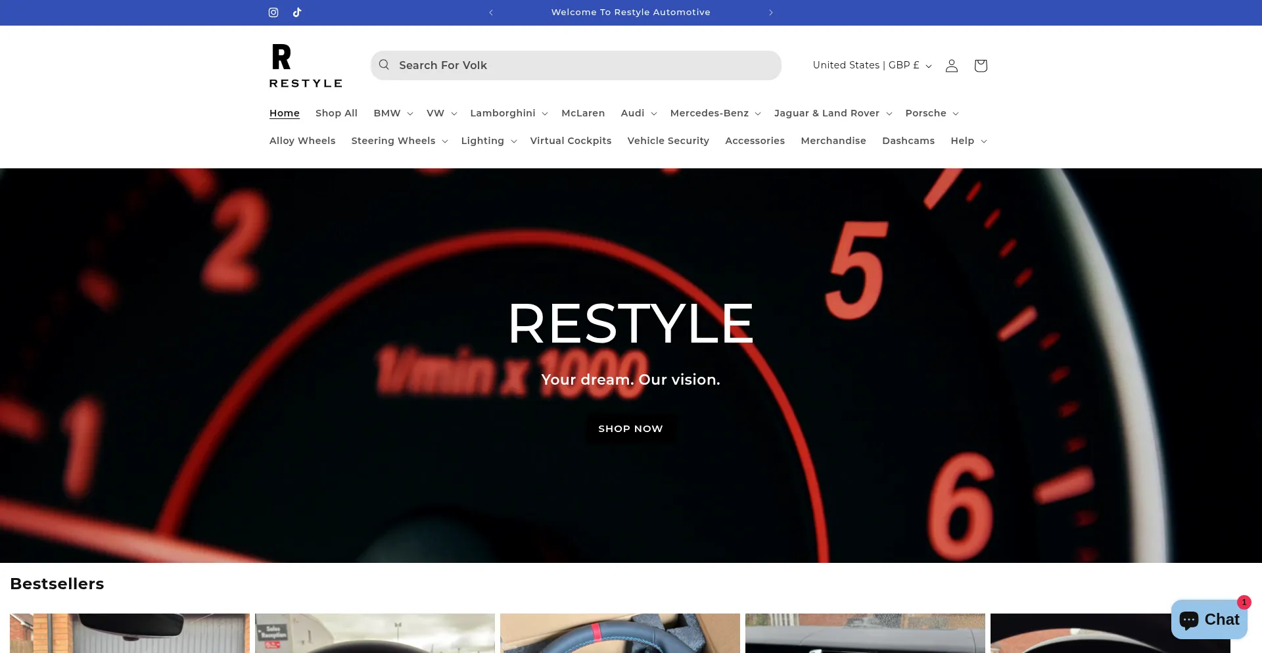
Task: Expand the Mercedes-Benz dropdown
Action: 714,113
